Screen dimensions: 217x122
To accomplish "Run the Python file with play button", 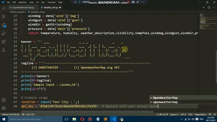I will pos(203,7).
